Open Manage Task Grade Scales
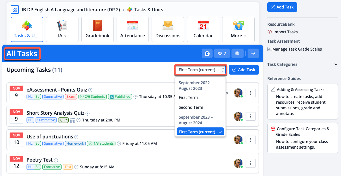This screenshot has height=176, width=341. pos(297,49)
